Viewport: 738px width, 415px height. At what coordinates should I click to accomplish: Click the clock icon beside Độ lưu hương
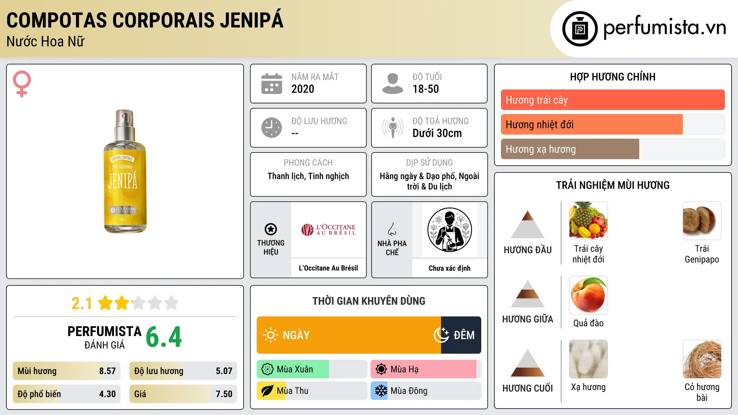(272, 128)
